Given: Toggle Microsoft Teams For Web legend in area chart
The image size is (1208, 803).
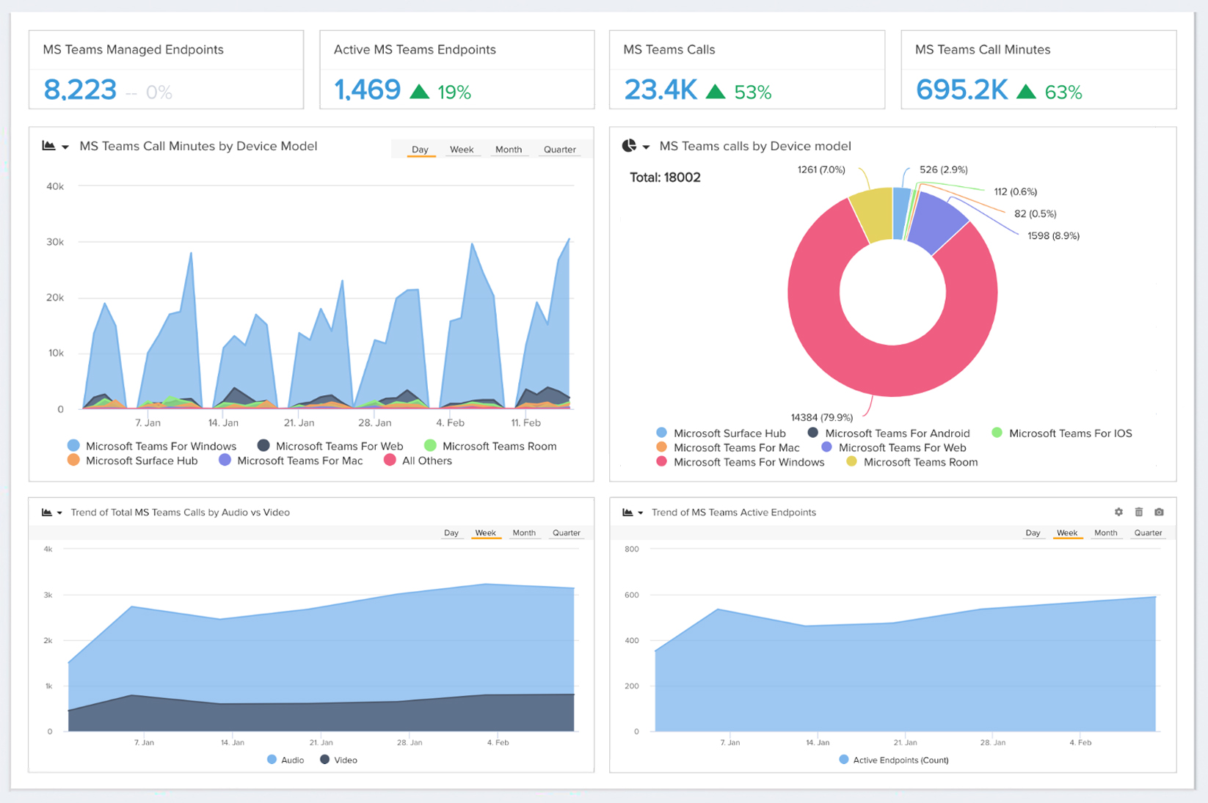Looking at the screenshot, I should [330, 446].
